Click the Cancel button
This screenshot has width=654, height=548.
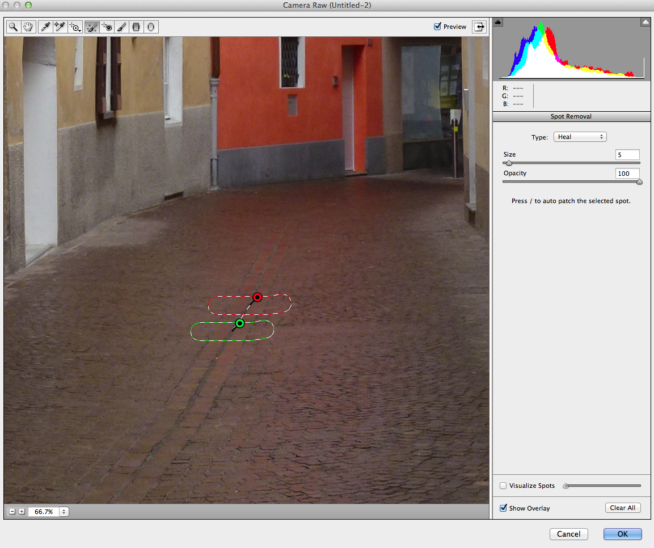click(568, 534)
